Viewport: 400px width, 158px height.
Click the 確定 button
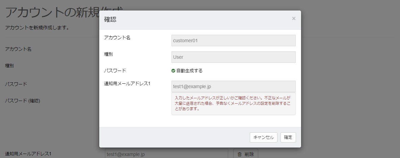(x=288, y=137)
